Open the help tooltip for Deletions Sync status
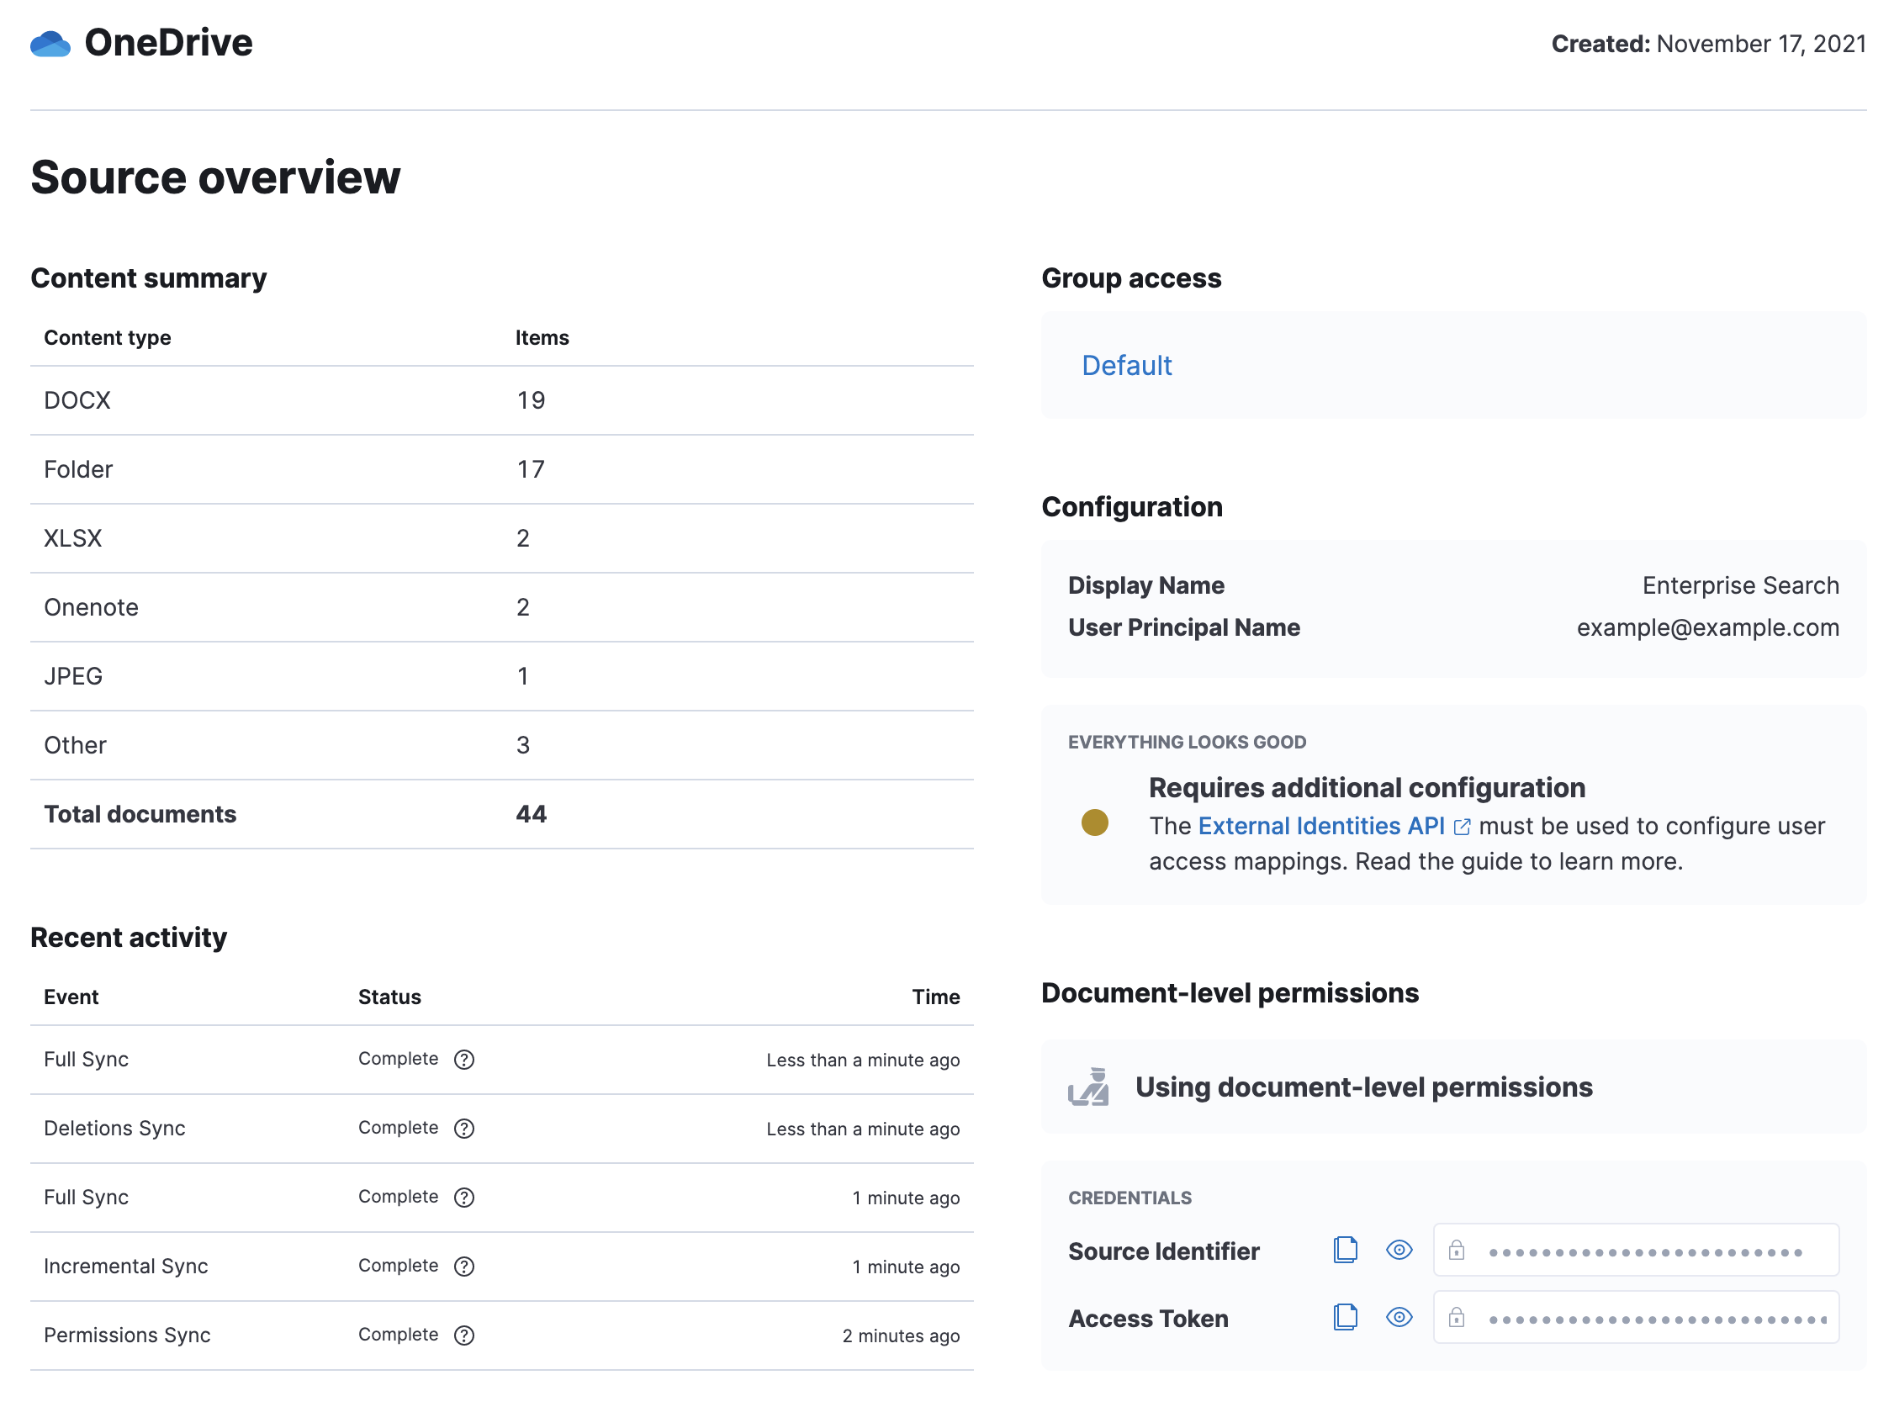Image resolution: width=1894 pixels, height=1428 pixels. click(x=464, y=1129)
